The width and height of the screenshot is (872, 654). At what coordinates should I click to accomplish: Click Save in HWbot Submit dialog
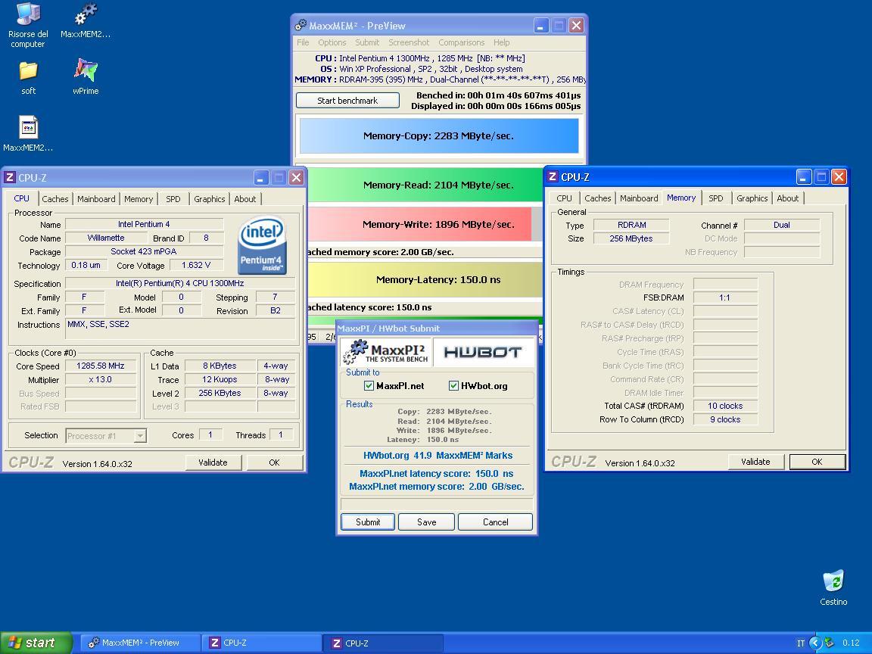[427, 522]
